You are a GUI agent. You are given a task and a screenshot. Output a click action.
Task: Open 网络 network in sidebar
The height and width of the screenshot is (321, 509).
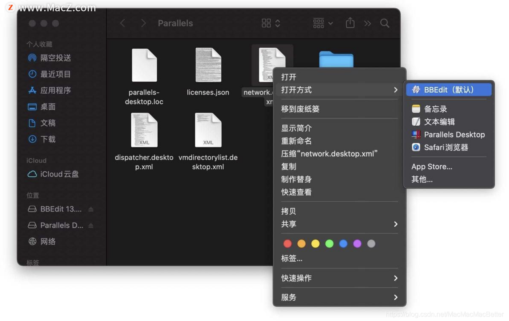(42, 241)
